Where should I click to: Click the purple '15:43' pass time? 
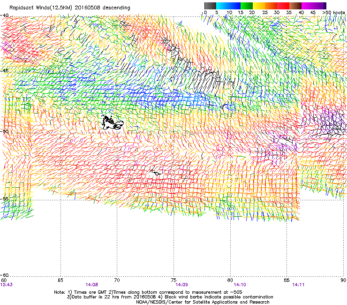tap(7, 285)
